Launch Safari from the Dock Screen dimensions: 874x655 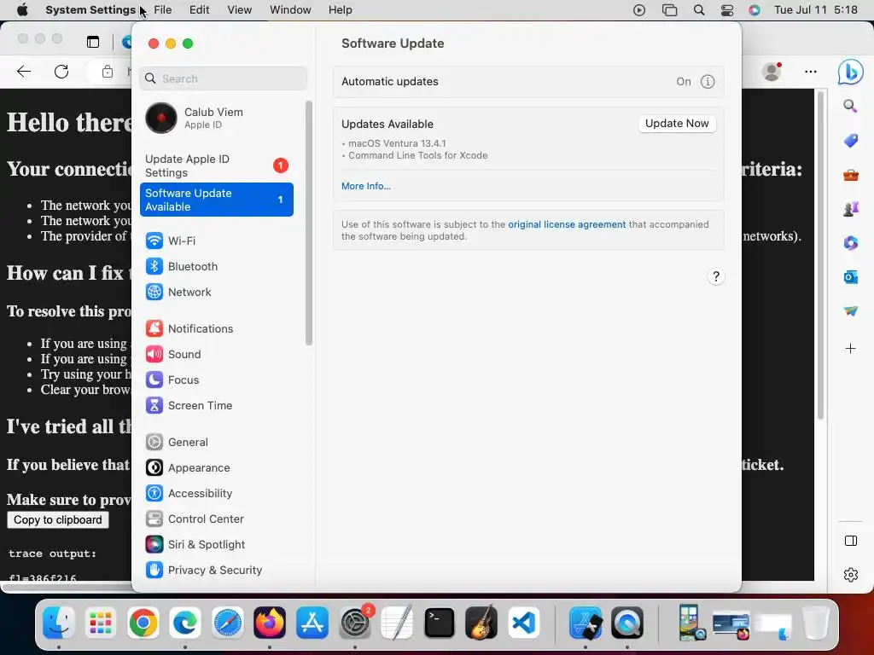(x=227, y=622)
